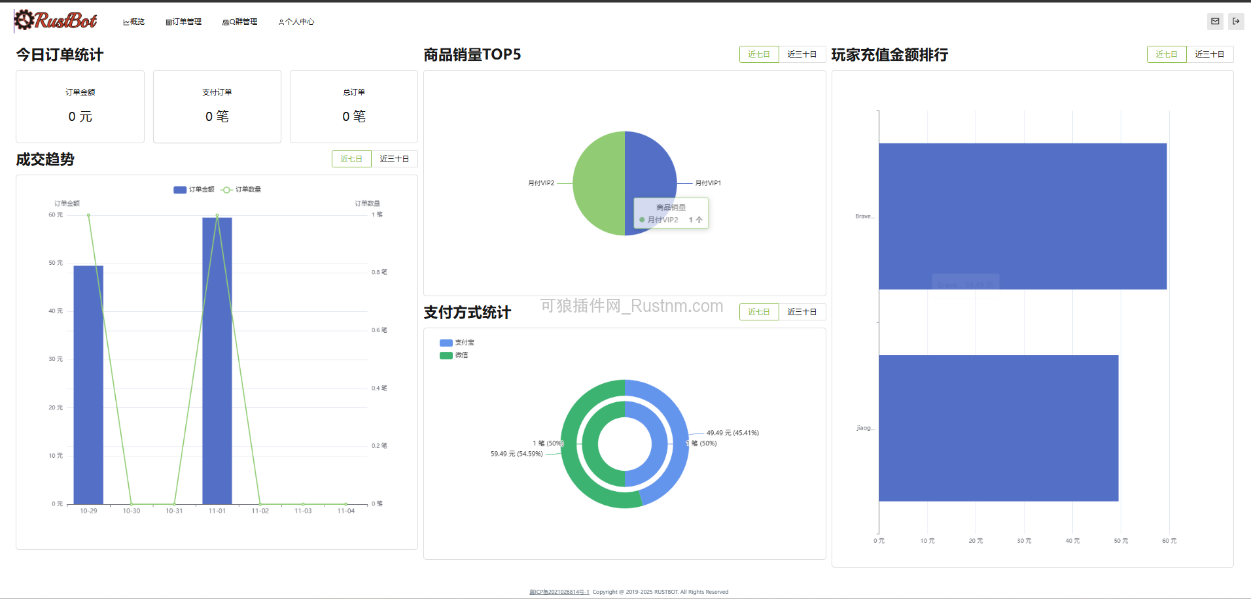
Task: Open the messages envelope icon
Action: point(1215,21)
